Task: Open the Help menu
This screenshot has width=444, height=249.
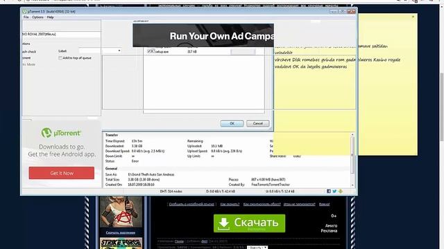Action: (x=50, y=17)
